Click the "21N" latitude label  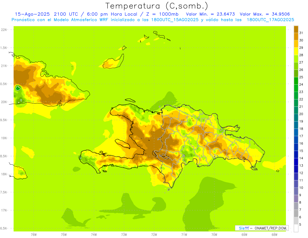click(x=4, y=66)
